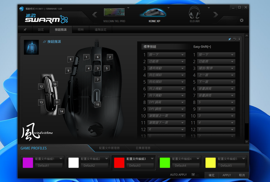Select mouse button marker 2
The width and height of the screenshot is (270, 182).
[x=110, y=57]
